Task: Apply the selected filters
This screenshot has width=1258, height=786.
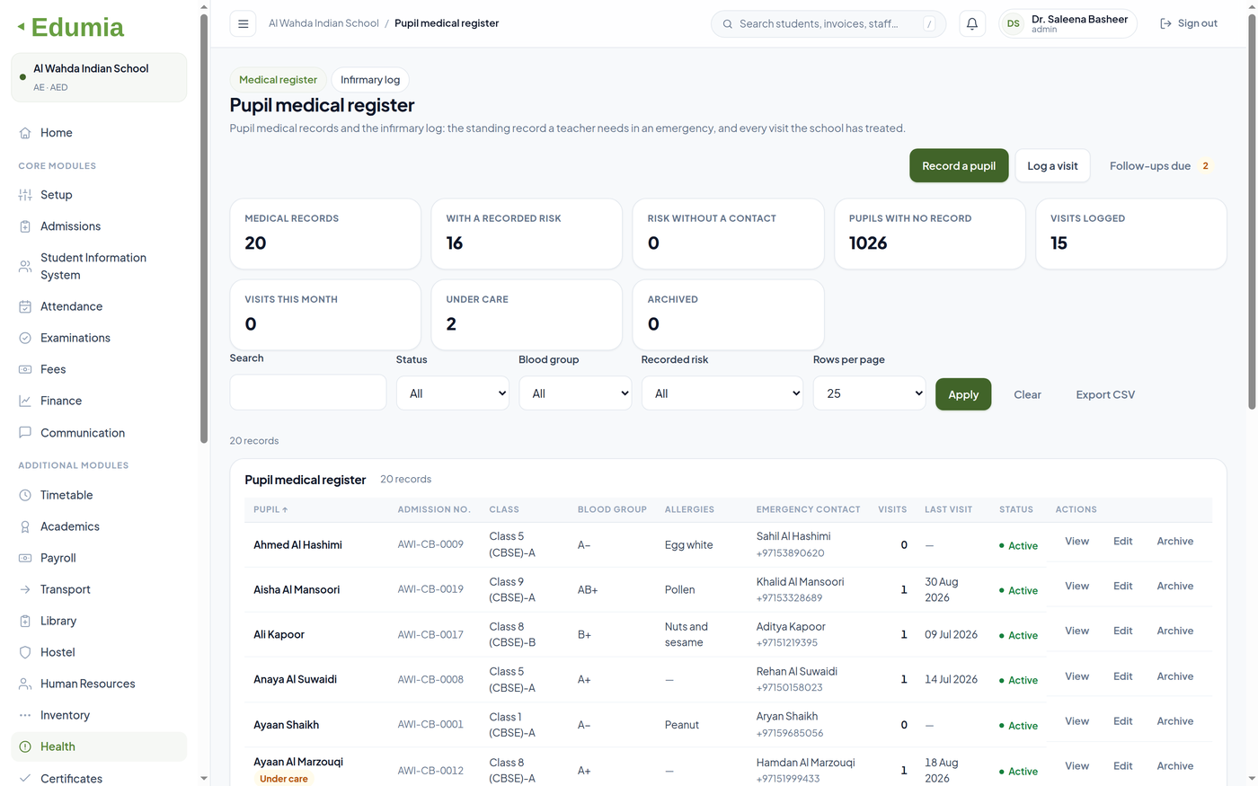Action: tap(963, 394)
